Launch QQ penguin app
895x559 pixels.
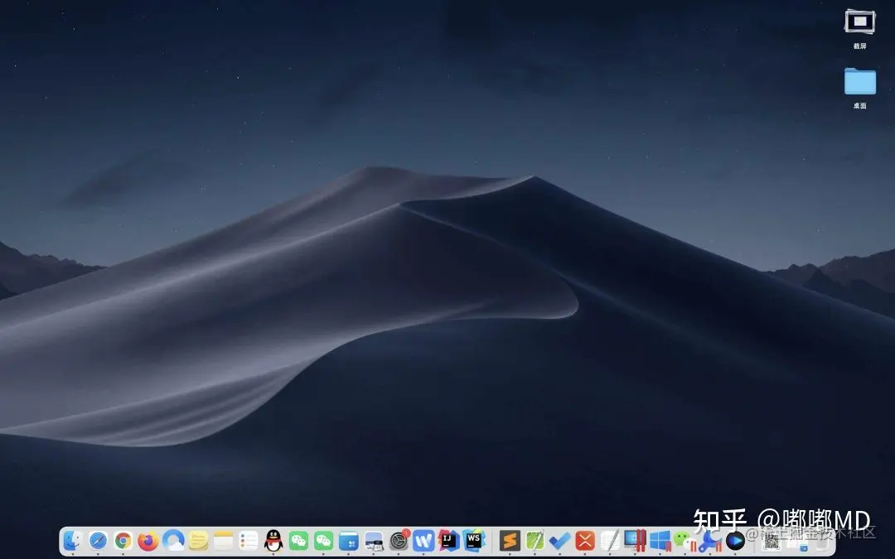[273, 540]
